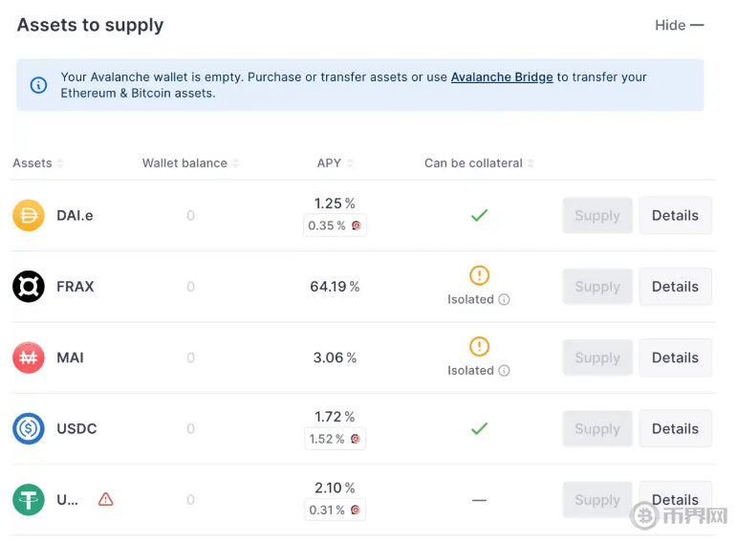Click the FRAX token icon

tap(29, 287)
